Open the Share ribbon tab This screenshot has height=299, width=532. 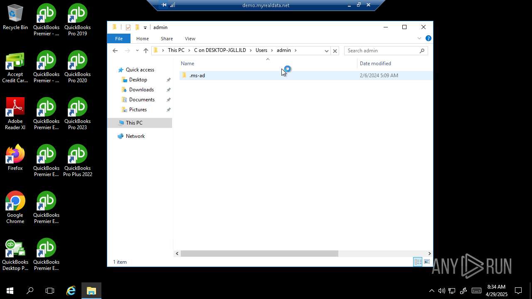coord(167,39)
